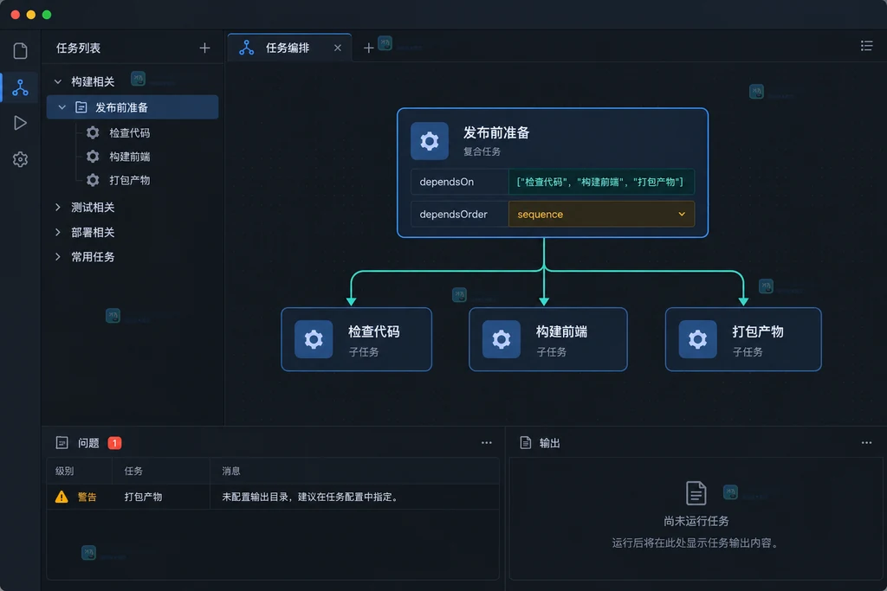Edit the dependsOn value field
This screenshot has width=887, height=591.
[601, 182]
